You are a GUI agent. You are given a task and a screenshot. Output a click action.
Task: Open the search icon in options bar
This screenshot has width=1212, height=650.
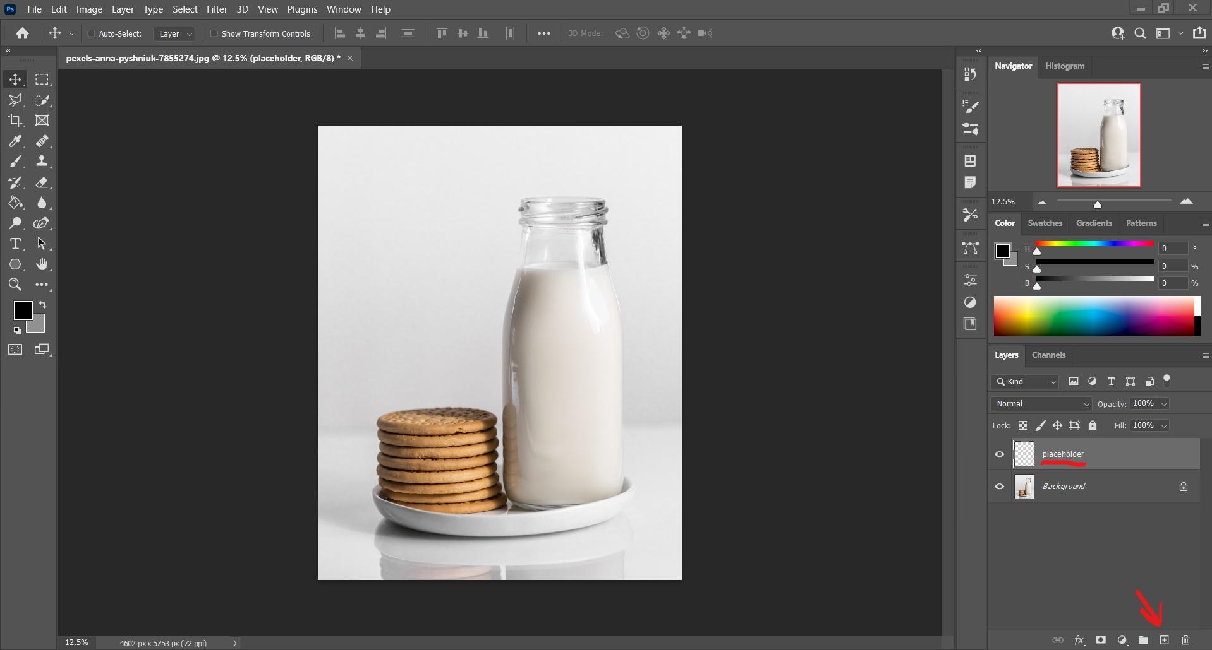[1140, 33]
